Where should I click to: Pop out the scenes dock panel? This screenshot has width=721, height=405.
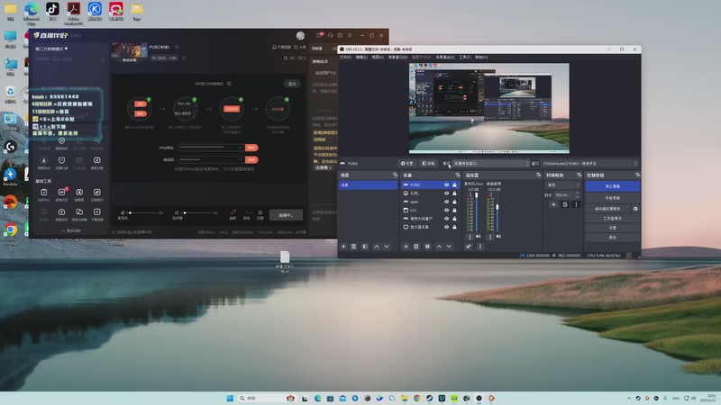click(x=395, y=175)
